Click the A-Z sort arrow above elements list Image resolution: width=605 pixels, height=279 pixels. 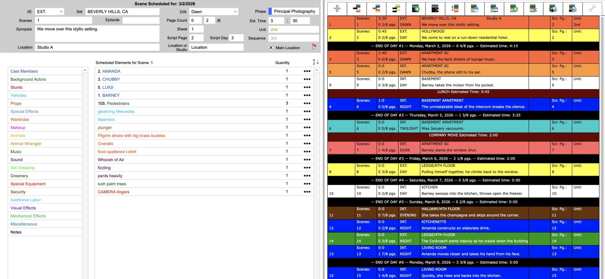click(315, 62)
